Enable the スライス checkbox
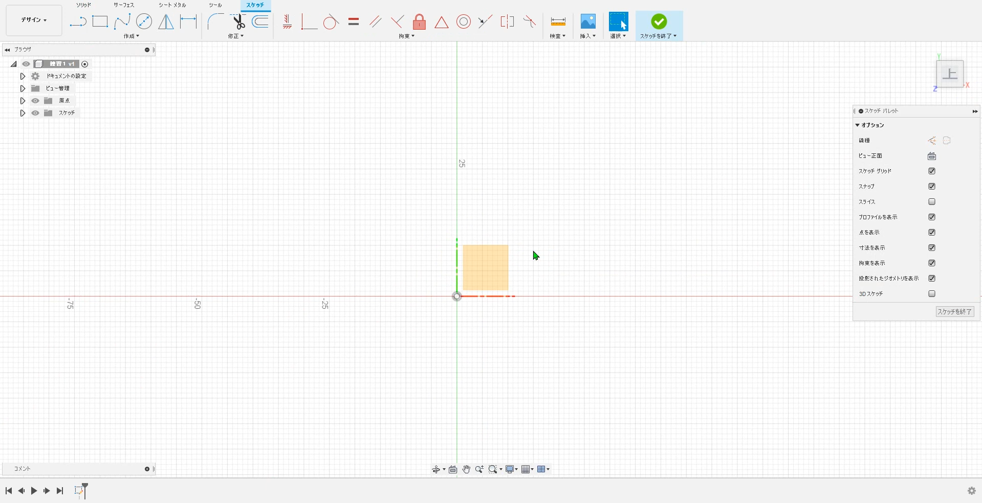 click(x=931, y=202)
